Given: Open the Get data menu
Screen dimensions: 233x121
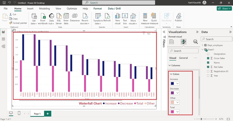Looking at the screenshot, I should (34, 19).
